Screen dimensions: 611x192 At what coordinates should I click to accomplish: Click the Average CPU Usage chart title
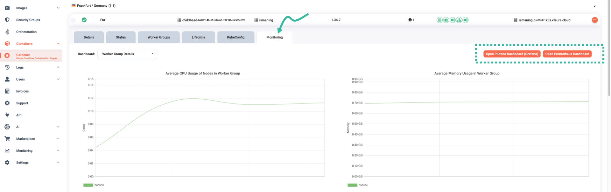203,73
